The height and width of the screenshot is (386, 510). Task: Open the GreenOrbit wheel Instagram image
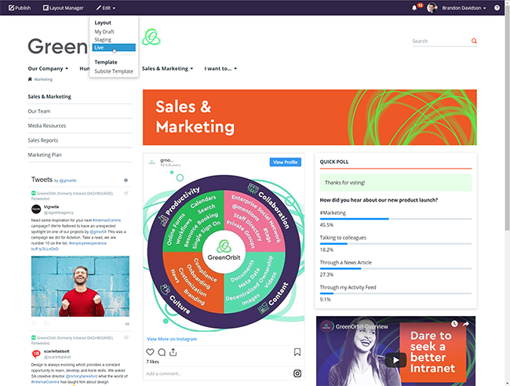point(224,253)
